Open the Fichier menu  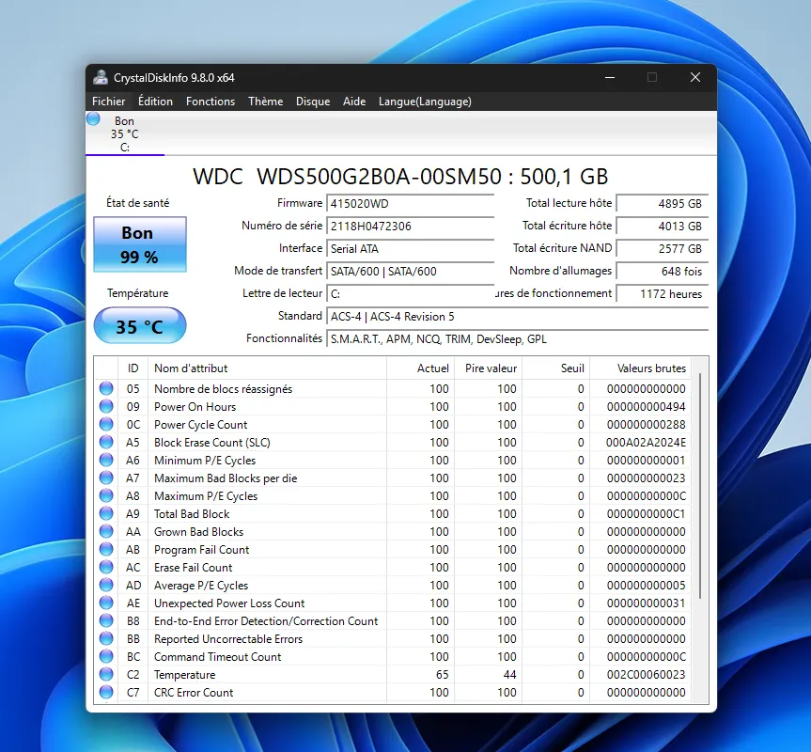pos(109,102)
